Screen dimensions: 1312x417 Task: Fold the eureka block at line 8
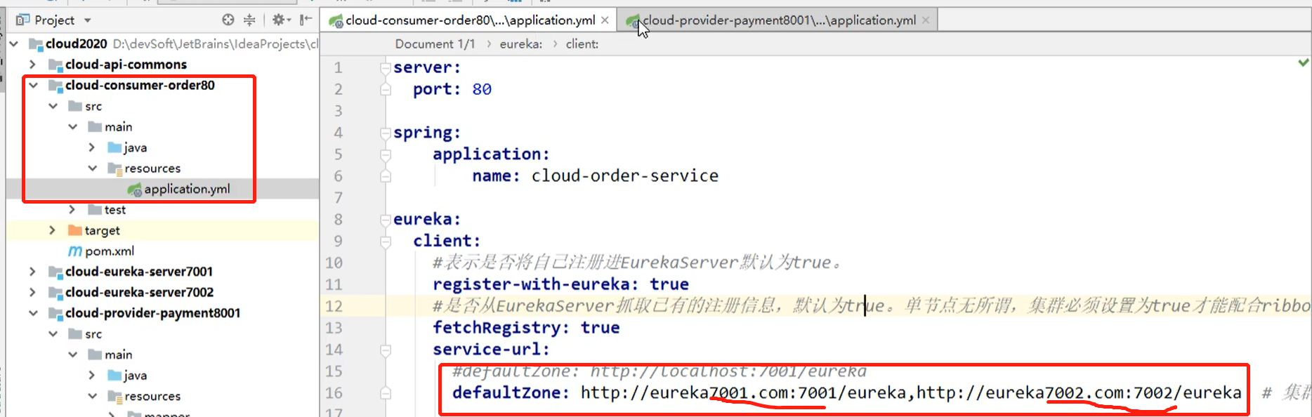[386, 220]
